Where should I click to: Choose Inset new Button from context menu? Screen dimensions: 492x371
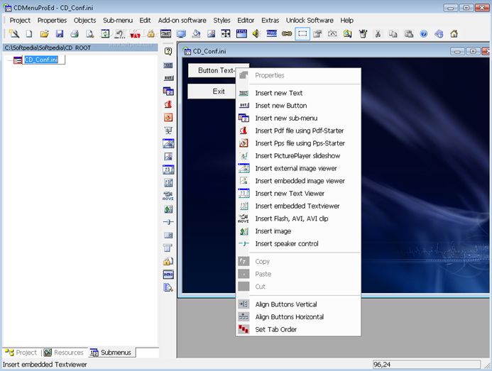298,106
